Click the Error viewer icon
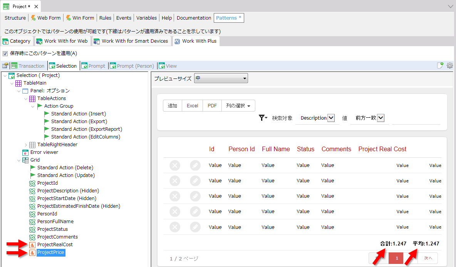The height and width of the screenshot is (267, 456). [25, 152]
